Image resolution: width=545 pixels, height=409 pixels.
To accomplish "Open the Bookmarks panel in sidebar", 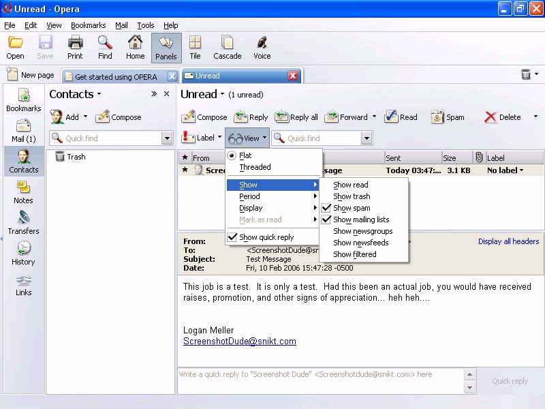I will (23, 100).
